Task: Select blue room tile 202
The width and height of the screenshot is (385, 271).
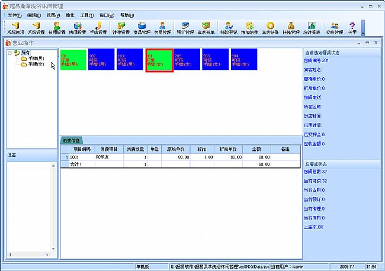Action: 187,59
